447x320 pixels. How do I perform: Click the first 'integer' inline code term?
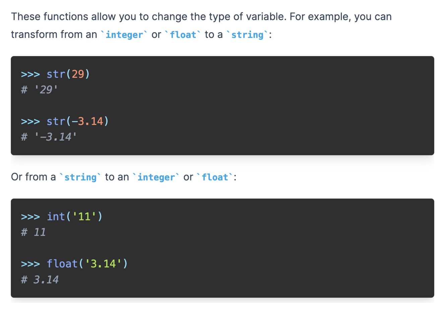click(x=124, y=35)
